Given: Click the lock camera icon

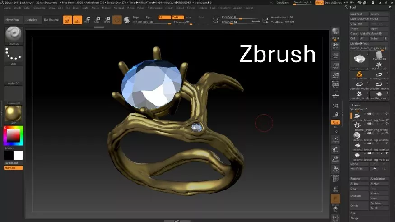Looking at the screenshot, I should [x=335, y=115].
